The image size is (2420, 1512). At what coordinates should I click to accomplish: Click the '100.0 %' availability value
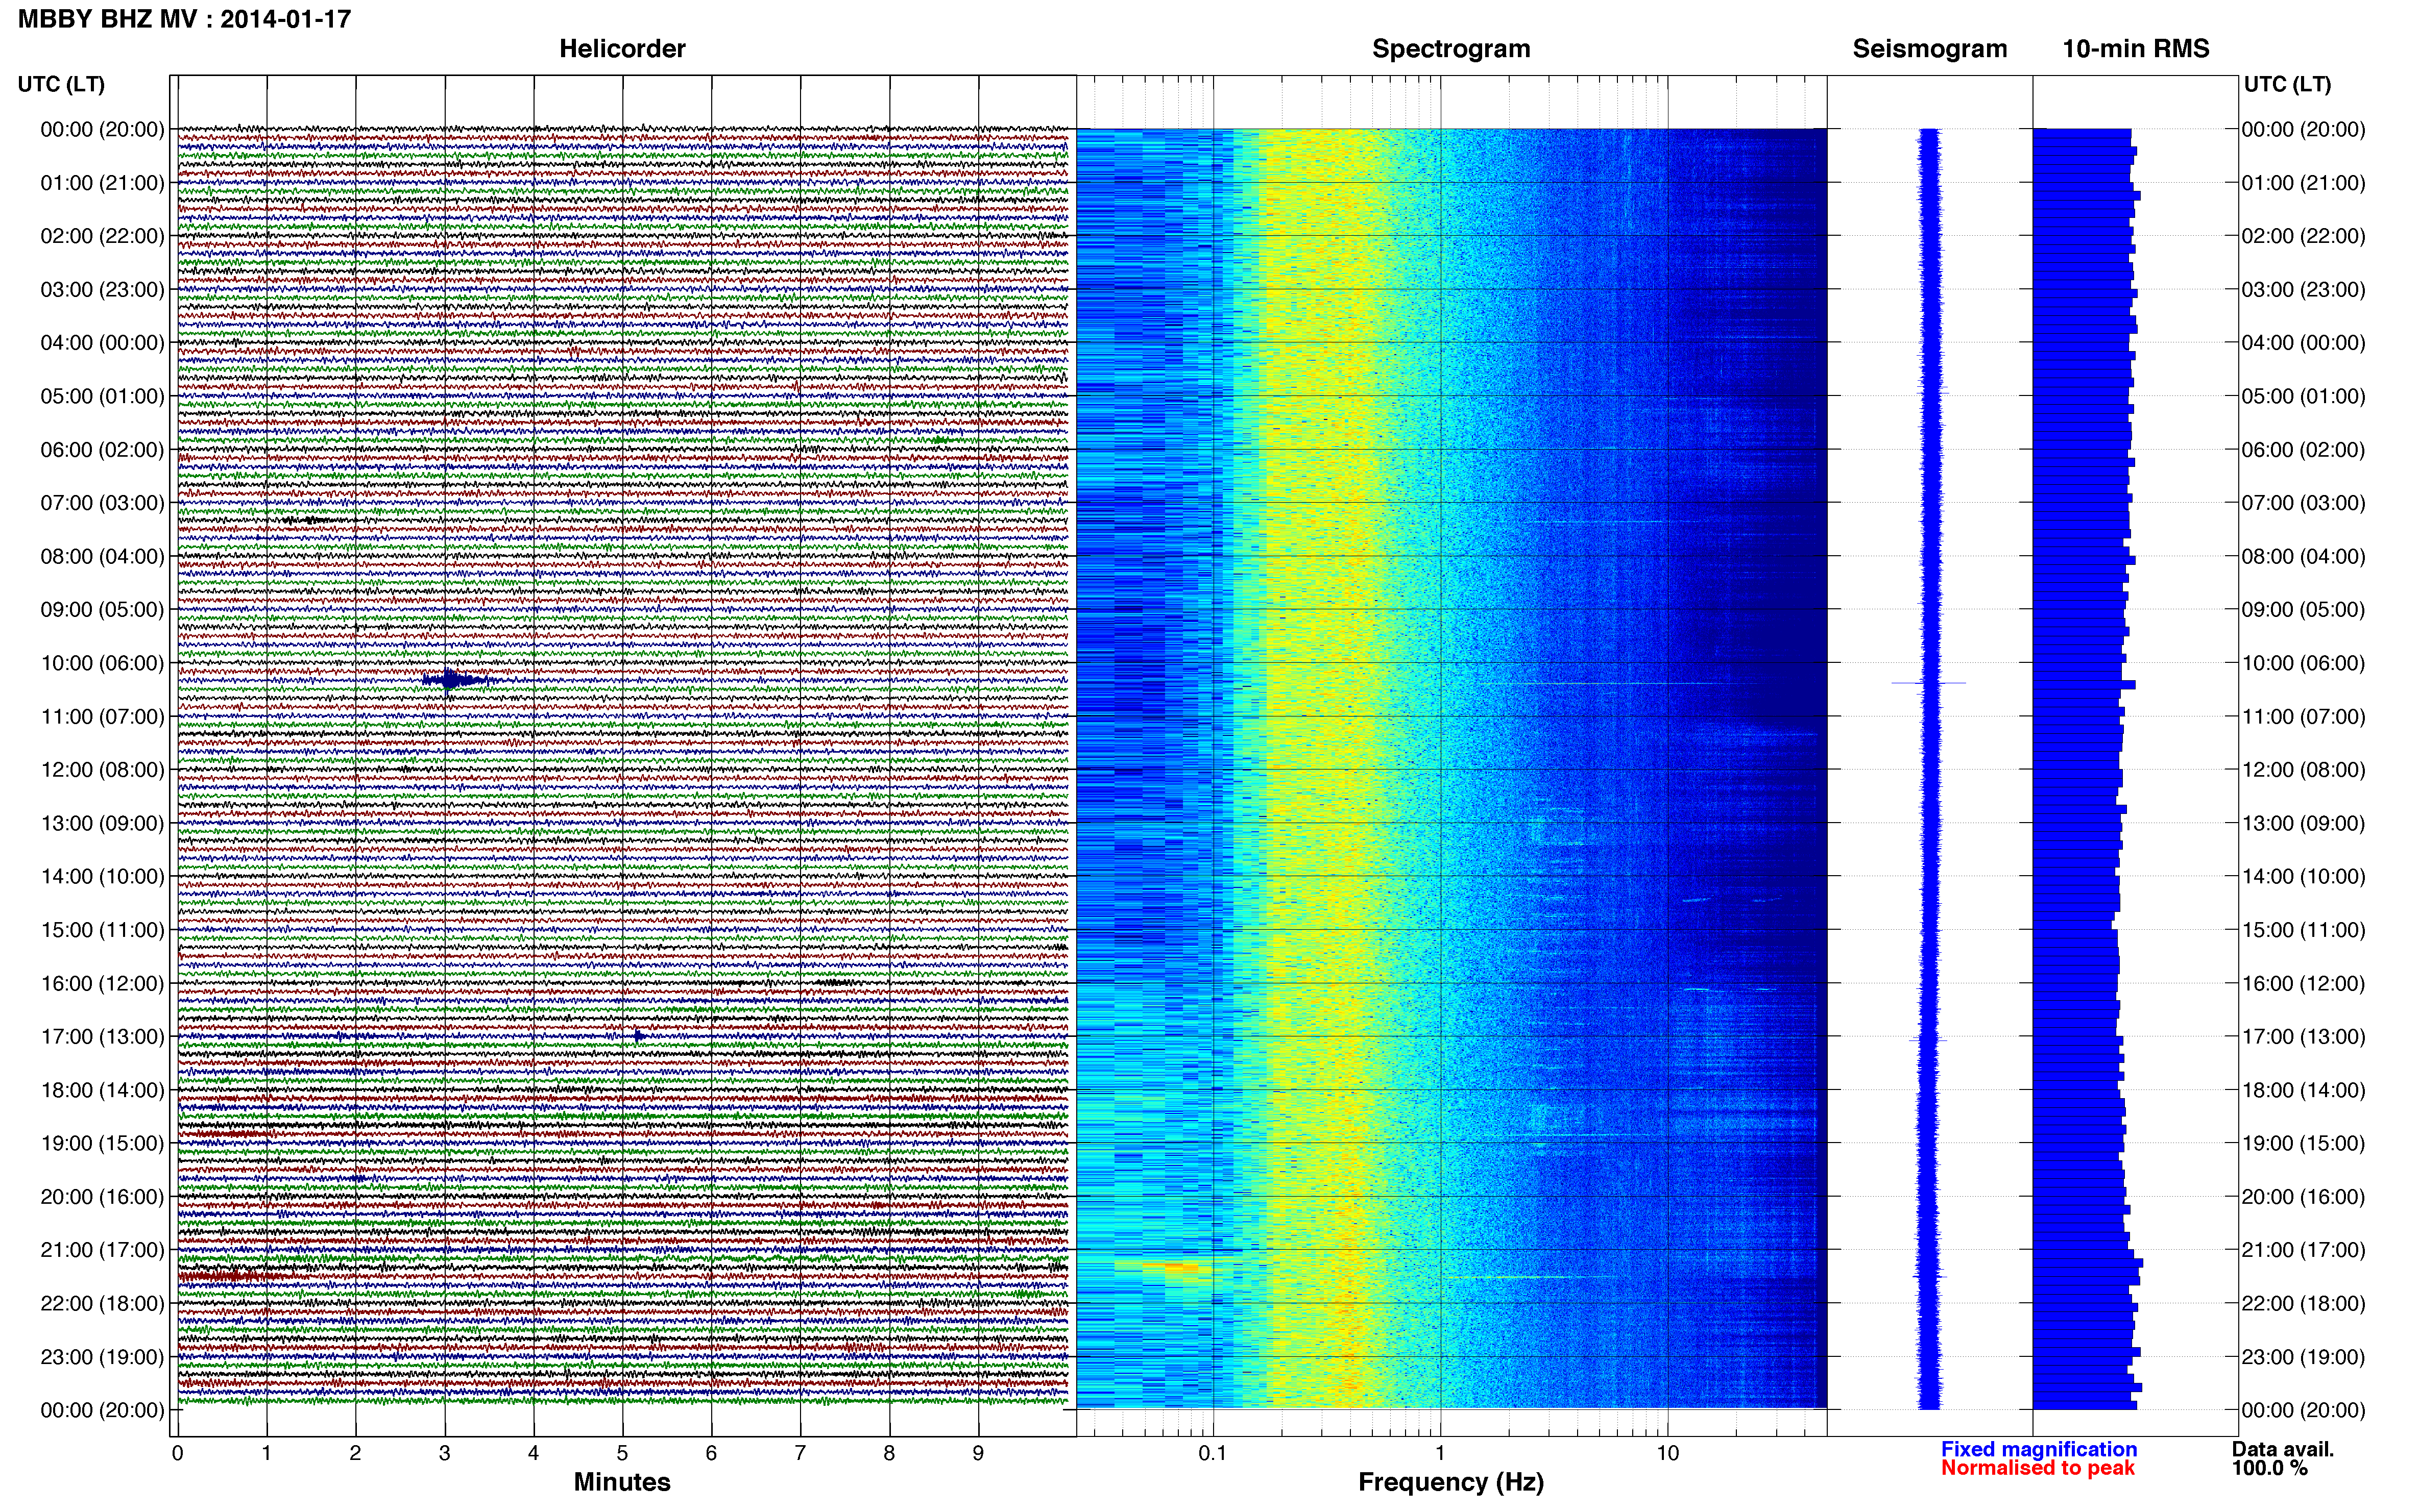pos(2269,1468)
